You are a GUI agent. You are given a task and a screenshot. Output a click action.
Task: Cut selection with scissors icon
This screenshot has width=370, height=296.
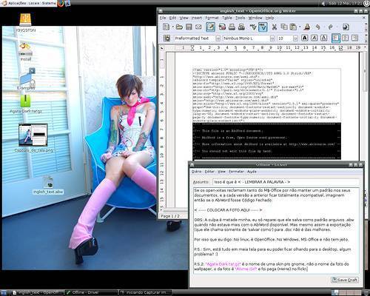275,27
